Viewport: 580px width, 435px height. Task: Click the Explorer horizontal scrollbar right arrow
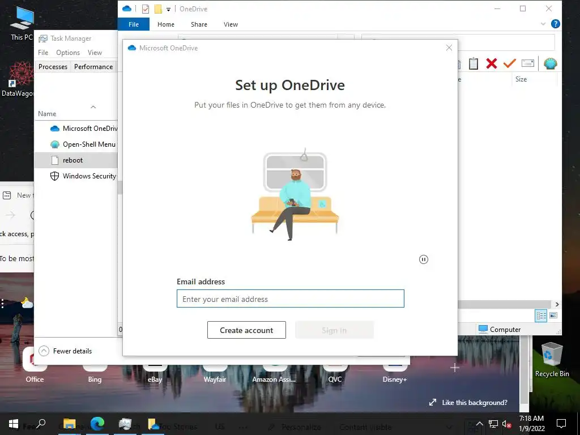click(x=557, y=304)
